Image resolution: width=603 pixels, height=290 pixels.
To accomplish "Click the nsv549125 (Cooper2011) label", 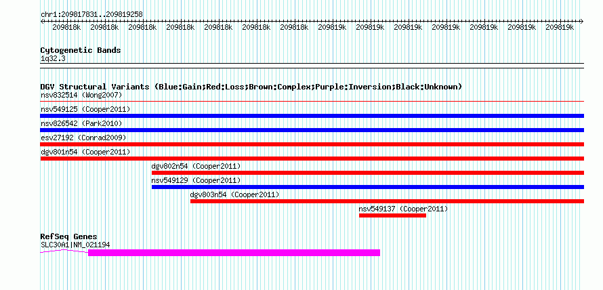I will (85, 109).
